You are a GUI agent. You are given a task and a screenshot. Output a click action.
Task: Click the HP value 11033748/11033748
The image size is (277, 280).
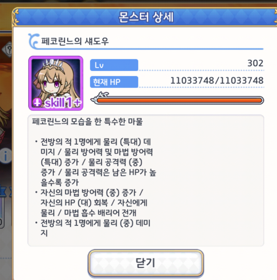(217, 80)
